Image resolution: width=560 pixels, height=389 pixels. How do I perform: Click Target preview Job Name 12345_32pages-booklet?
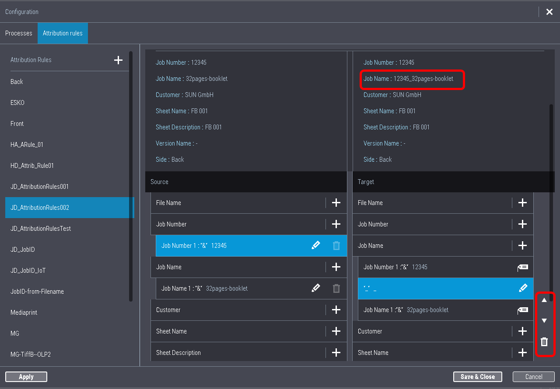click(x=409, y=79)
